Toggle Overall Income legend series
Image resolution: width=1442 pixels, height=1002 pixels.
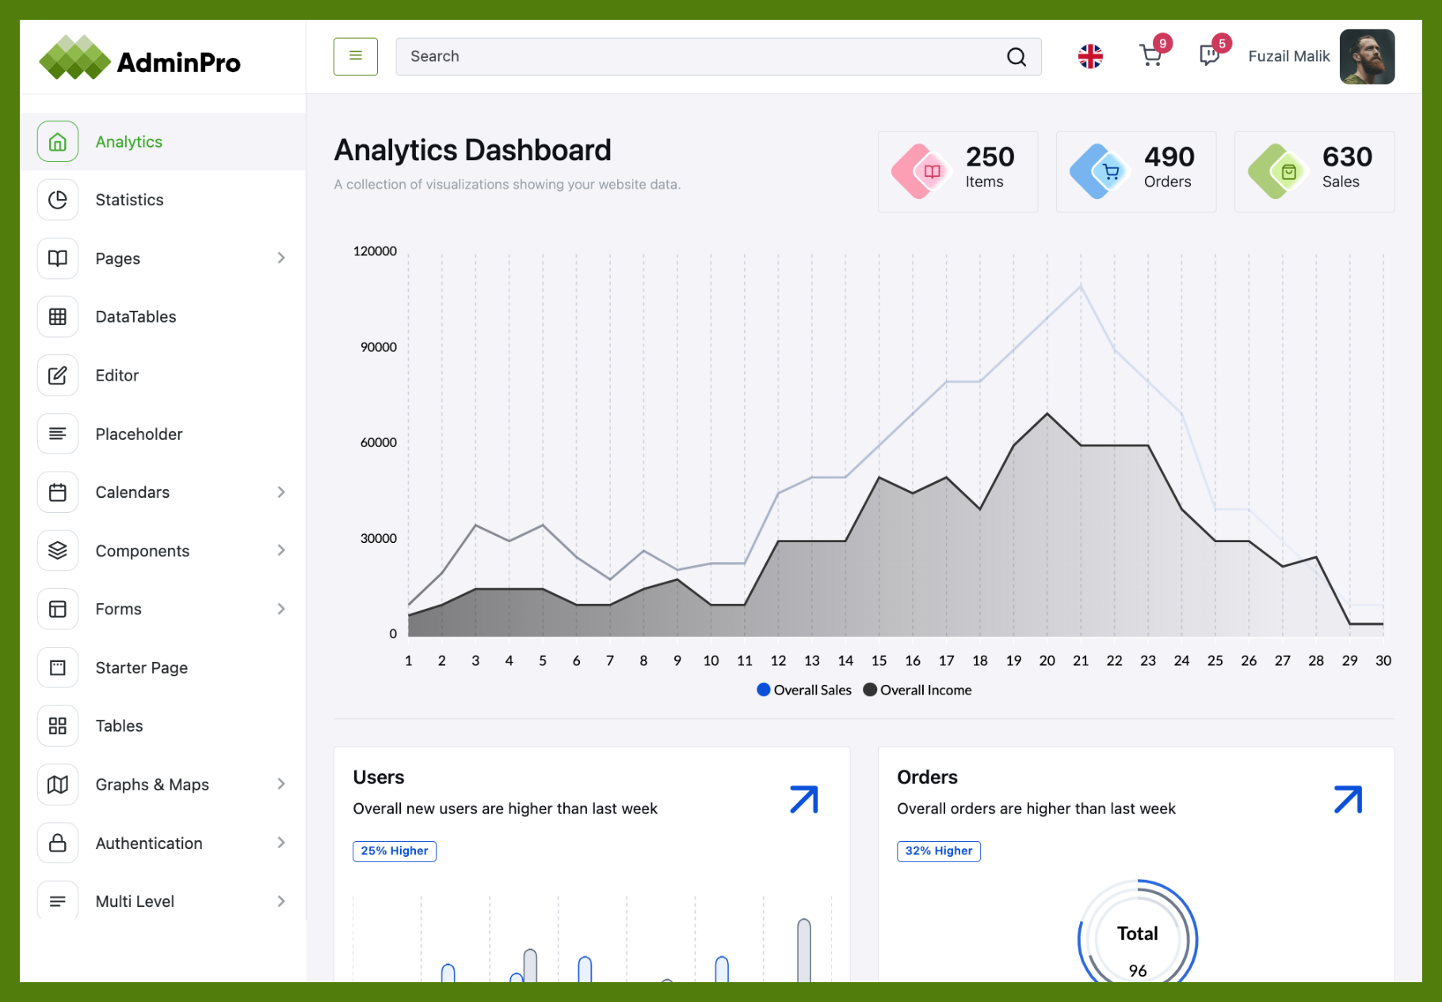click(917, 690)
